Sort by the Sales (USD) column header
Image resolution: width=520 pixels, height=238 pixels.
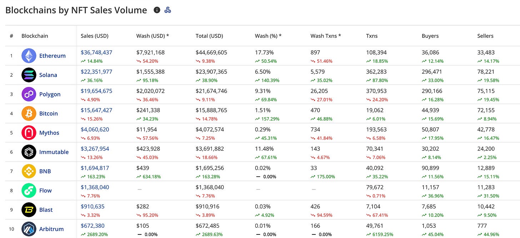pyautogui.click(x=95, y=36)
